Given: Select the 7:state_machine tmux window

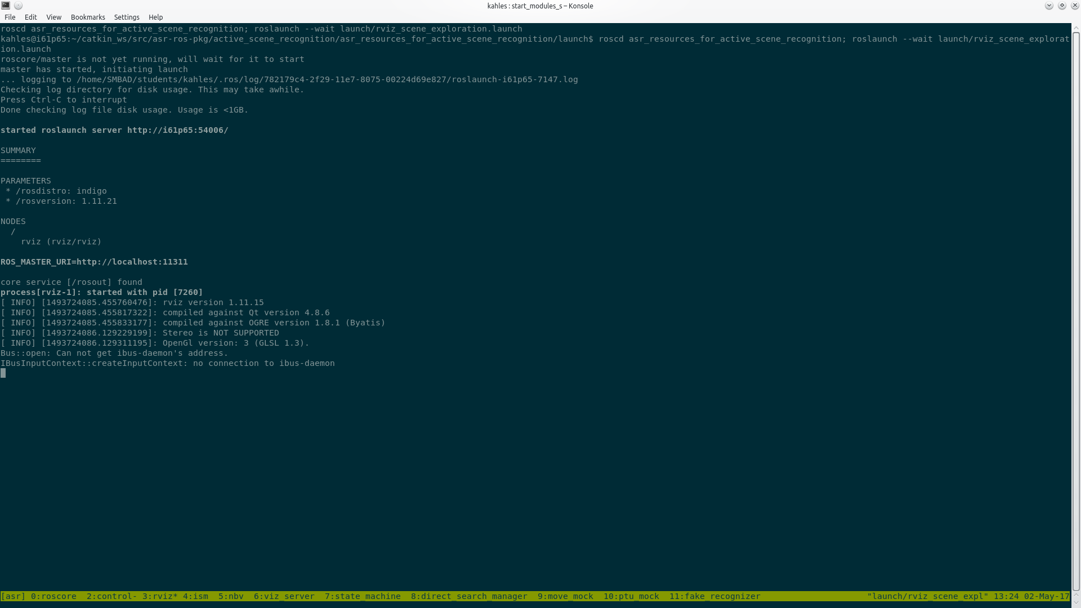Looking at the screenshot, I should 363,596.
